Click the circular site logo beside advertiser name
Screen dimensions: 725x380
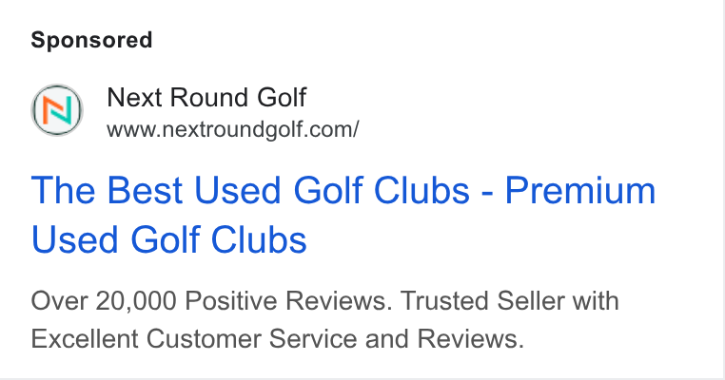(x=57, y=110)
